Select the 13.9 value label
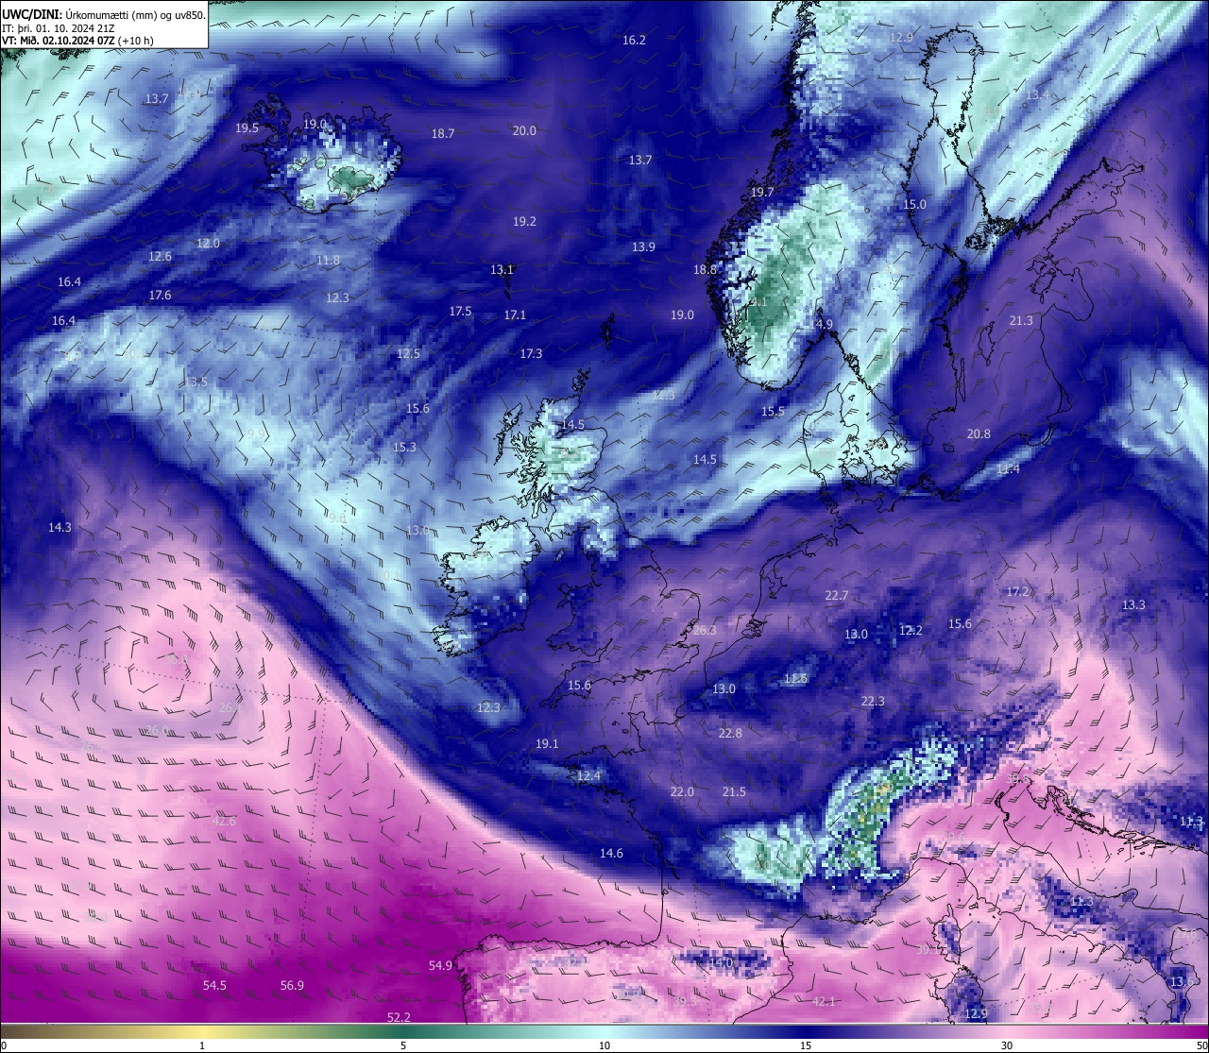 click(643, 247)
